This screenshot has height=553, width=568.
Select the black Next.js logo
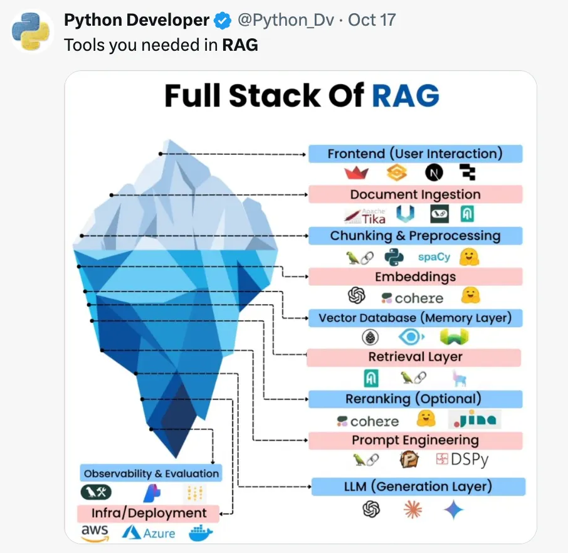(434, 172)
